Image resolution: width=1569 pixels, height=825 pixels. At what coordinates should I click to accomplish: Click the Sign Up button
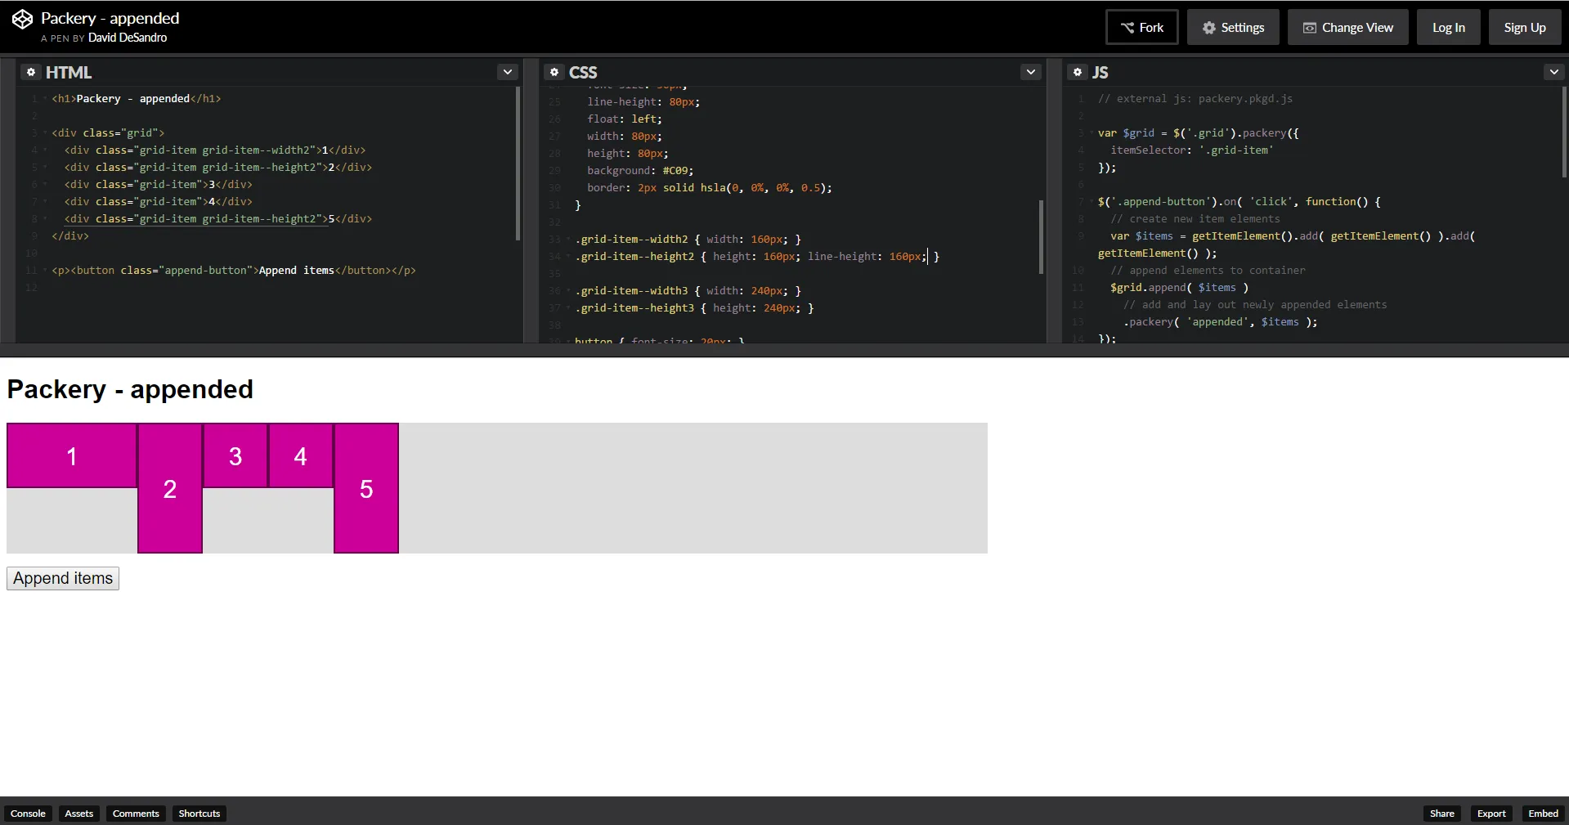[x=1525, y=27]
